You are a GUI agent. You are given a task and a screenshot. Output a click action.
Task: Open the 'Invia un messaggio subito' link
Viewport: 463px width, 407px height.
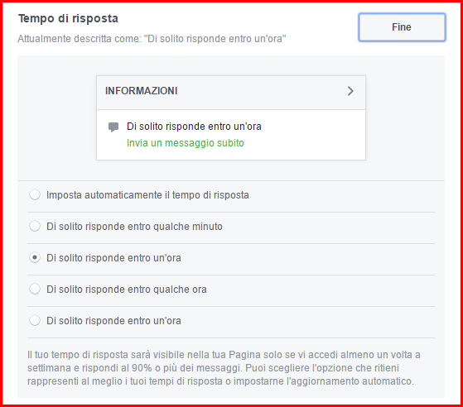click(186, 143)
